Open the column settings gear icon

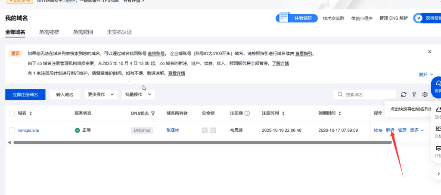tap(425, 95)
